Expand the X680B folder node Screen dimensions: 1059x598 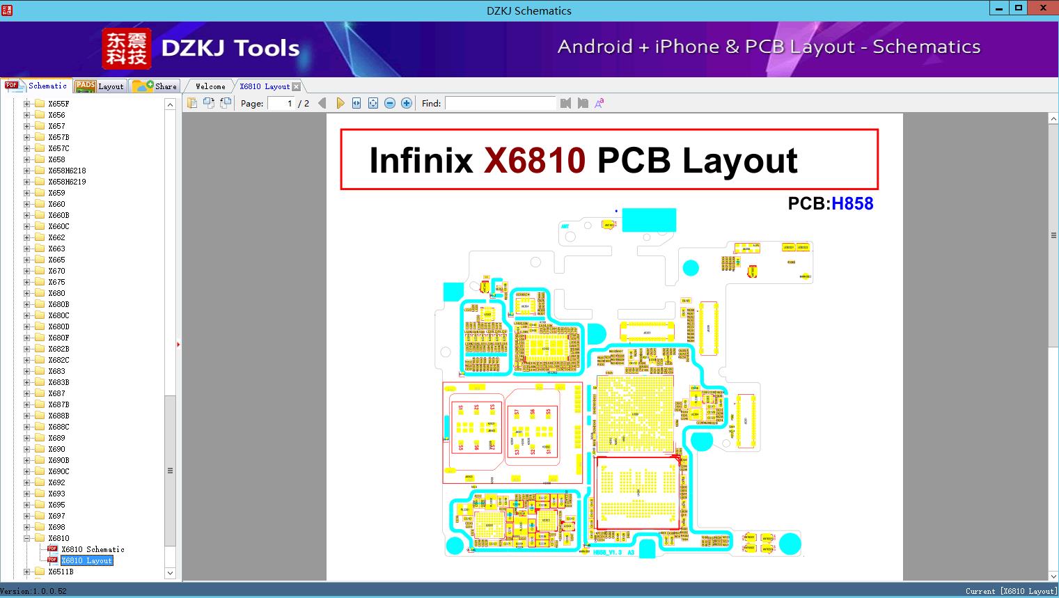27,304
